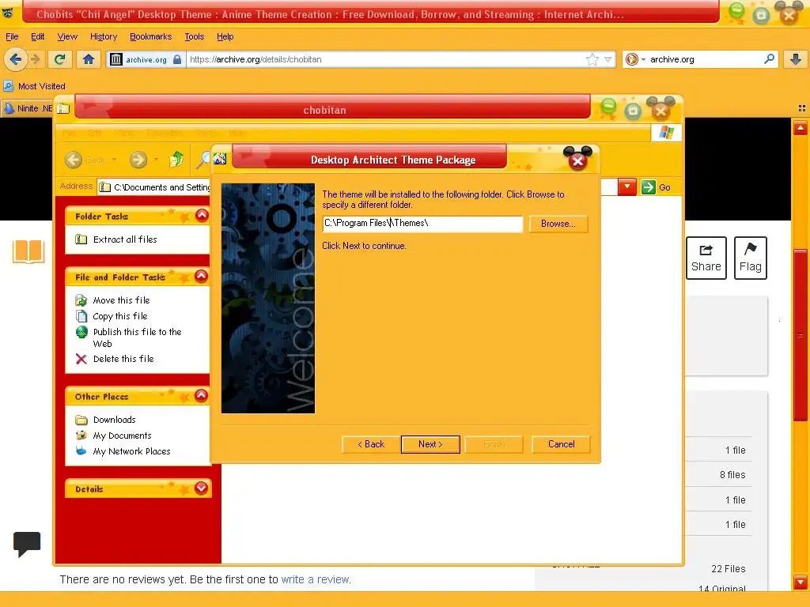Click the Forward arrow in chobitan window
This screenshot has height=607, width=810.
tap(138, 160)
